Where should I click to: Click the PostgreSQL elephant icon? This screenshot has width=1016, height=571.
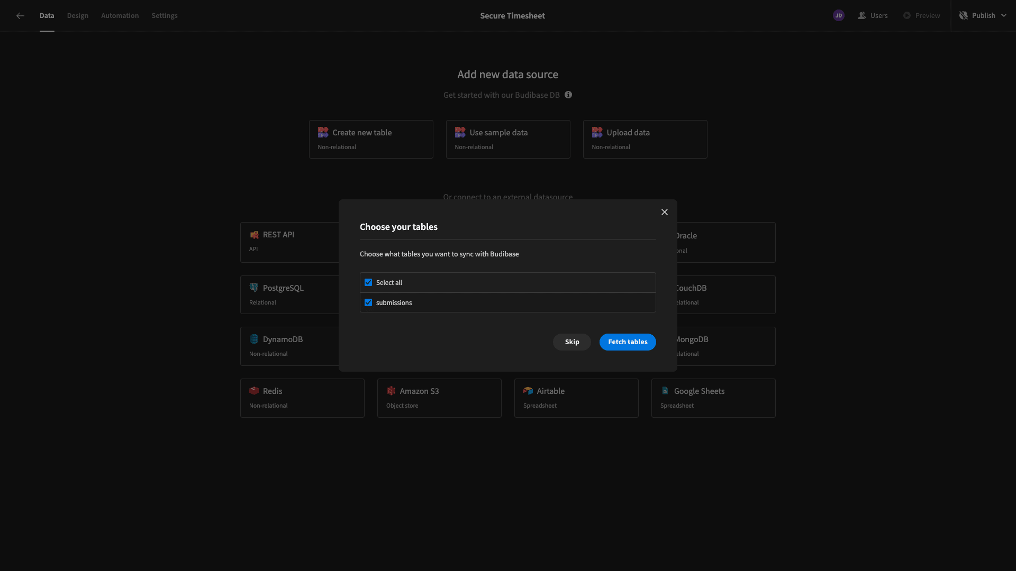pos(254,288)
